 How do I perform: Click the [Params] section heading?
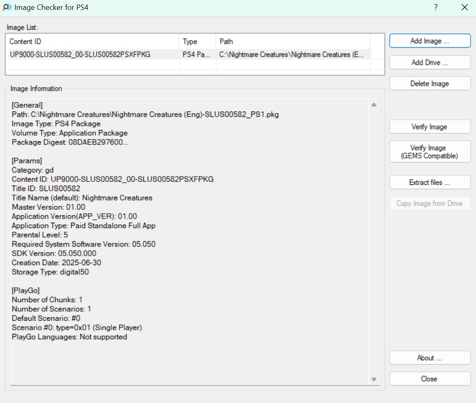tap(27, 161)
